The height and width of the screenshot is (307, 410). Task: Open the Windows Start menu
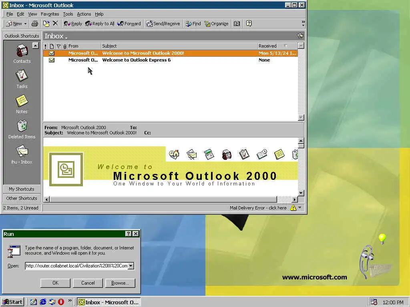pyautogui.click(x=12, y=302)
